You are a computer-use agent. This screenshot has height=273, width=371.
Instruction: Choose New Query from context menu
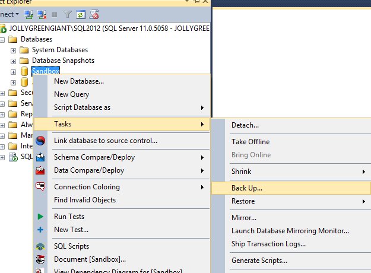click(71, 94)
